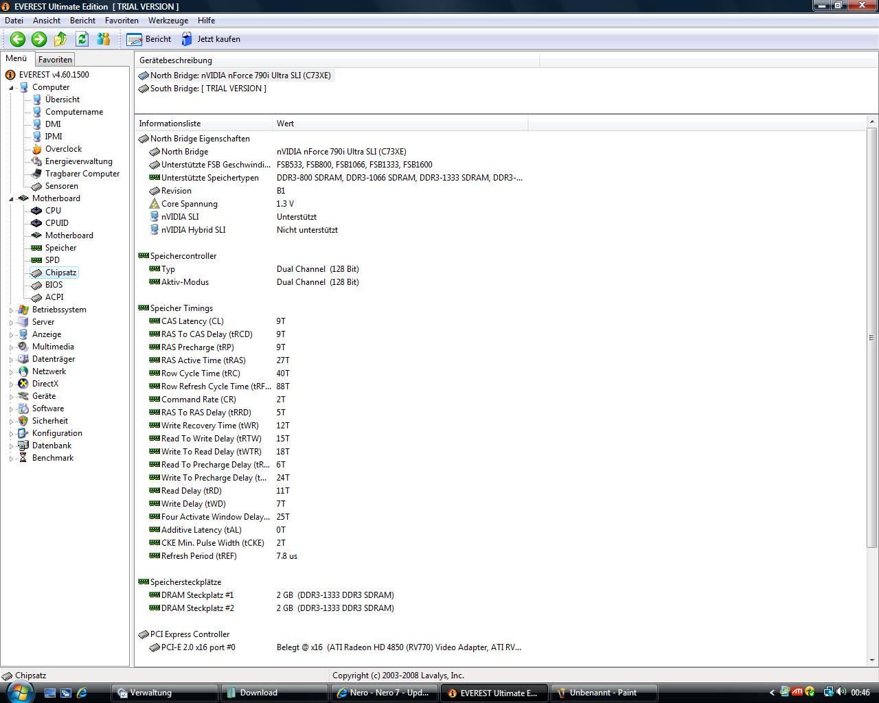Switch to the Favoriten tab
Screen dimensions: 879x703
55,60
